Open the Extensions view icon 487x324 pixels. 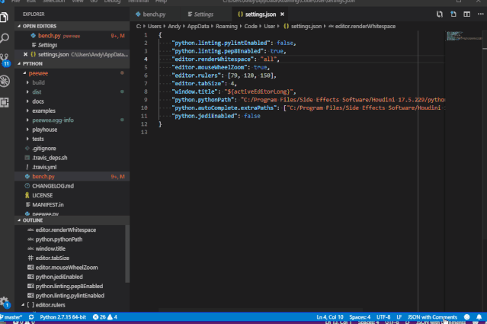5,102
